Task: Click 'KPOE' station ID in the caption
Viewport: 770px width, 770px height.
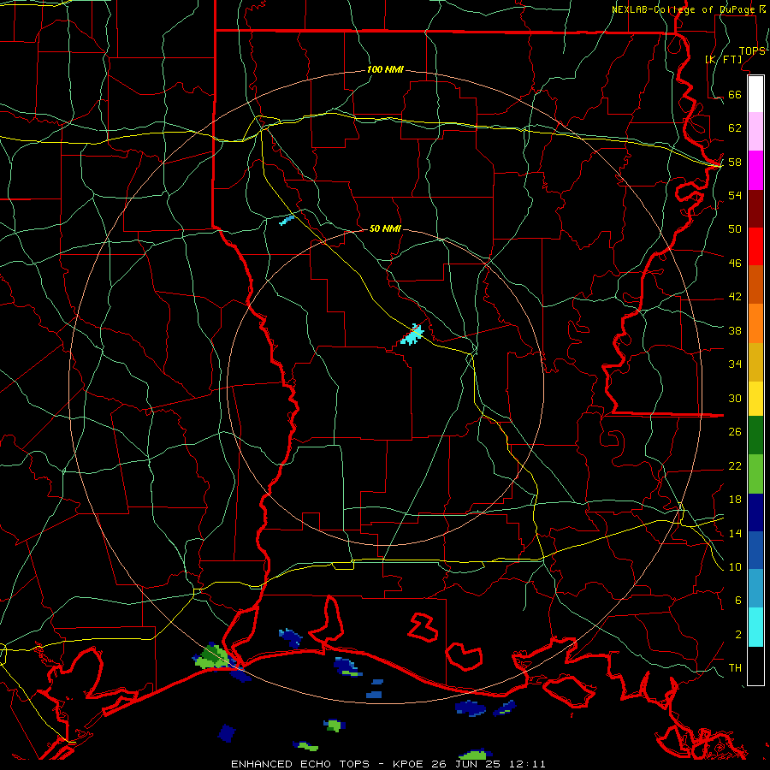Action: (x=409, y=764)
